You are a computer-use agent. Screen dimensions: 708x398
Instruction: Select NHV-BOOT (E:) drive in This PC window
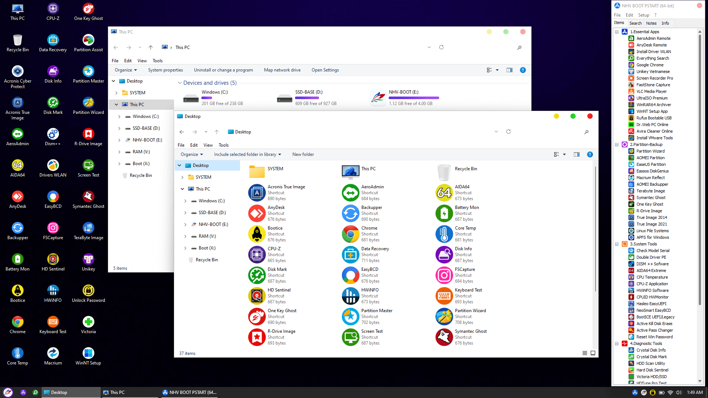(405, 98)
